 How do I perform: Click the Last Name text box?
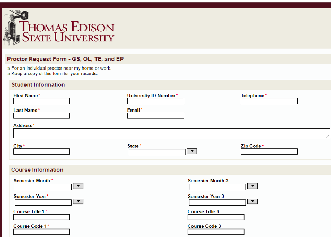click(x=41, y=116)
